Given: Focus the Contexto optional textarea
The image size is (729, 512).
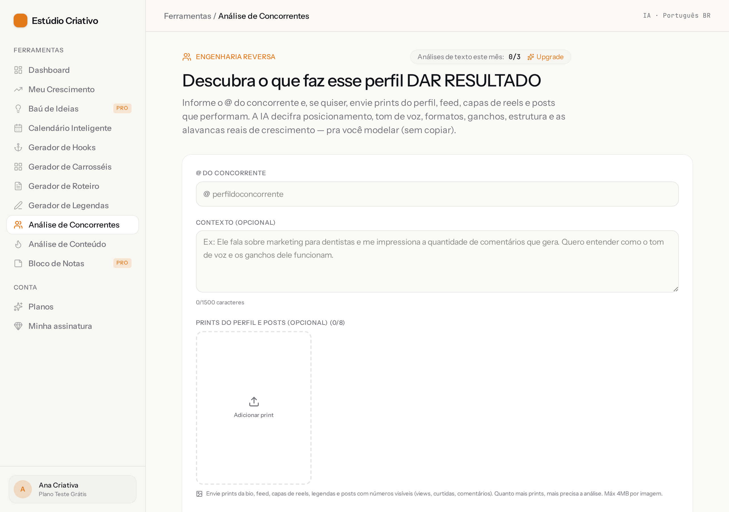Looking at the screenshot, I should pos(437,261).
